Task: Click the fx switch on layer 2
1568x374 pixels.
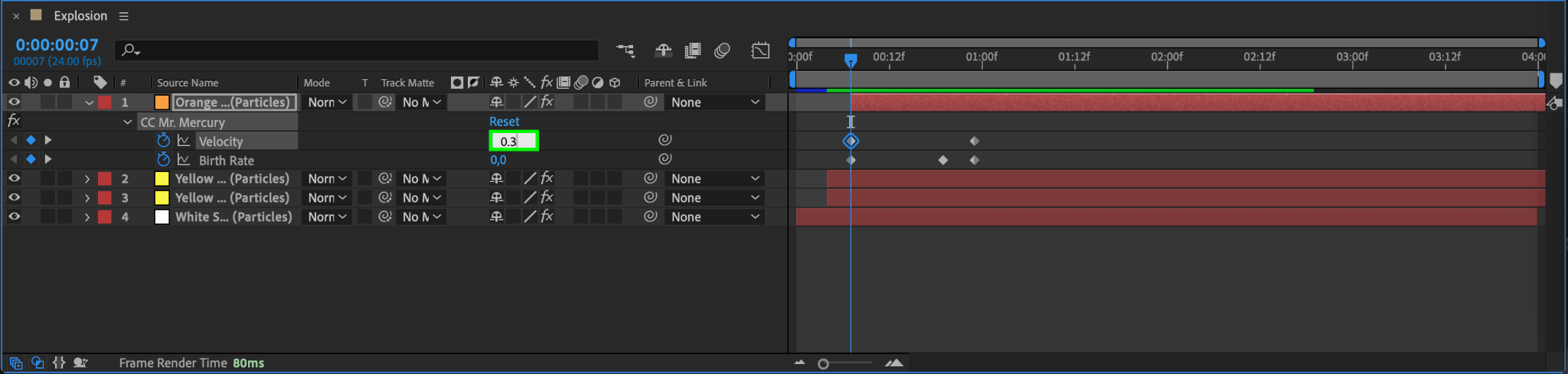Action: coord(547,178)
